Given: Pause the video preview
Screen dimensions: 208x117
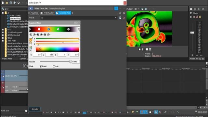Looking at the screenshot, I should [143, 49].
